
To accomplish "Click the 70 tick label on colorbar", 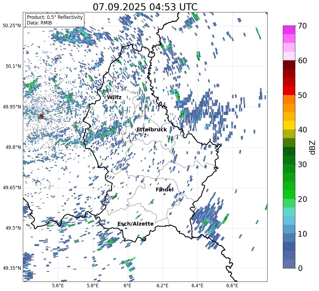I will [302, 26].
